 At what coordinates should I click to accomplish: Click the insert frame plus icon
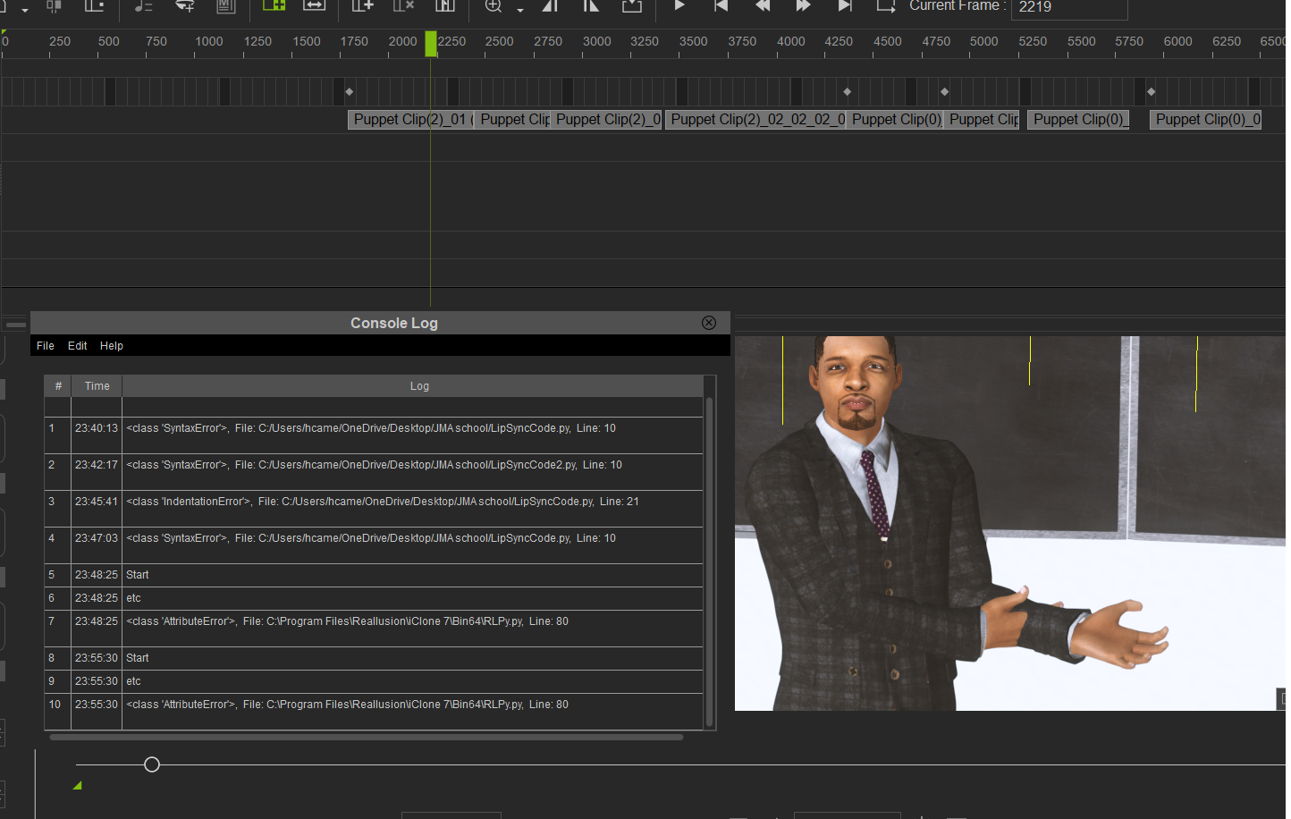(362, 5)
